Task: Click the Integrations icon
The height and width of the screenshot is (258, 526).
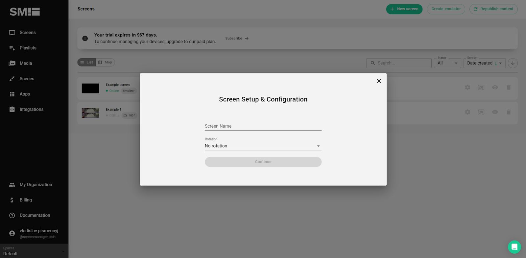Action: coord(12,109)
